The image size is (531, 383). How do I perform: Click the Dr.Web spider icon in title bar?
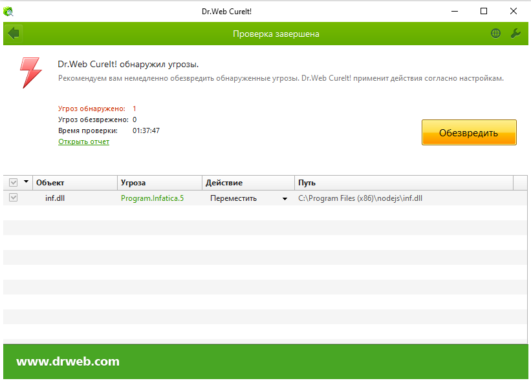coord(8,12)
